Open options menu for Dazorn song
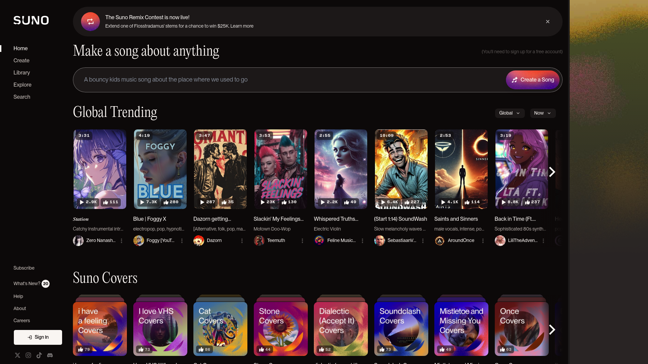 click(242, 241)
